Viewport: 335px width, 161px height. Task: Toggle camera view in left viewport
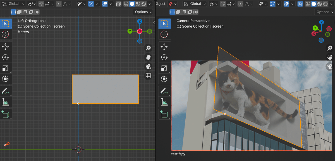[x=148, y=67]
